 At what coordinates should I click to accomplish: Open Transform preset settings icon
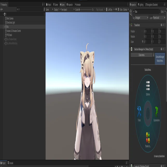pyautogui.click(x=163, y=25)
